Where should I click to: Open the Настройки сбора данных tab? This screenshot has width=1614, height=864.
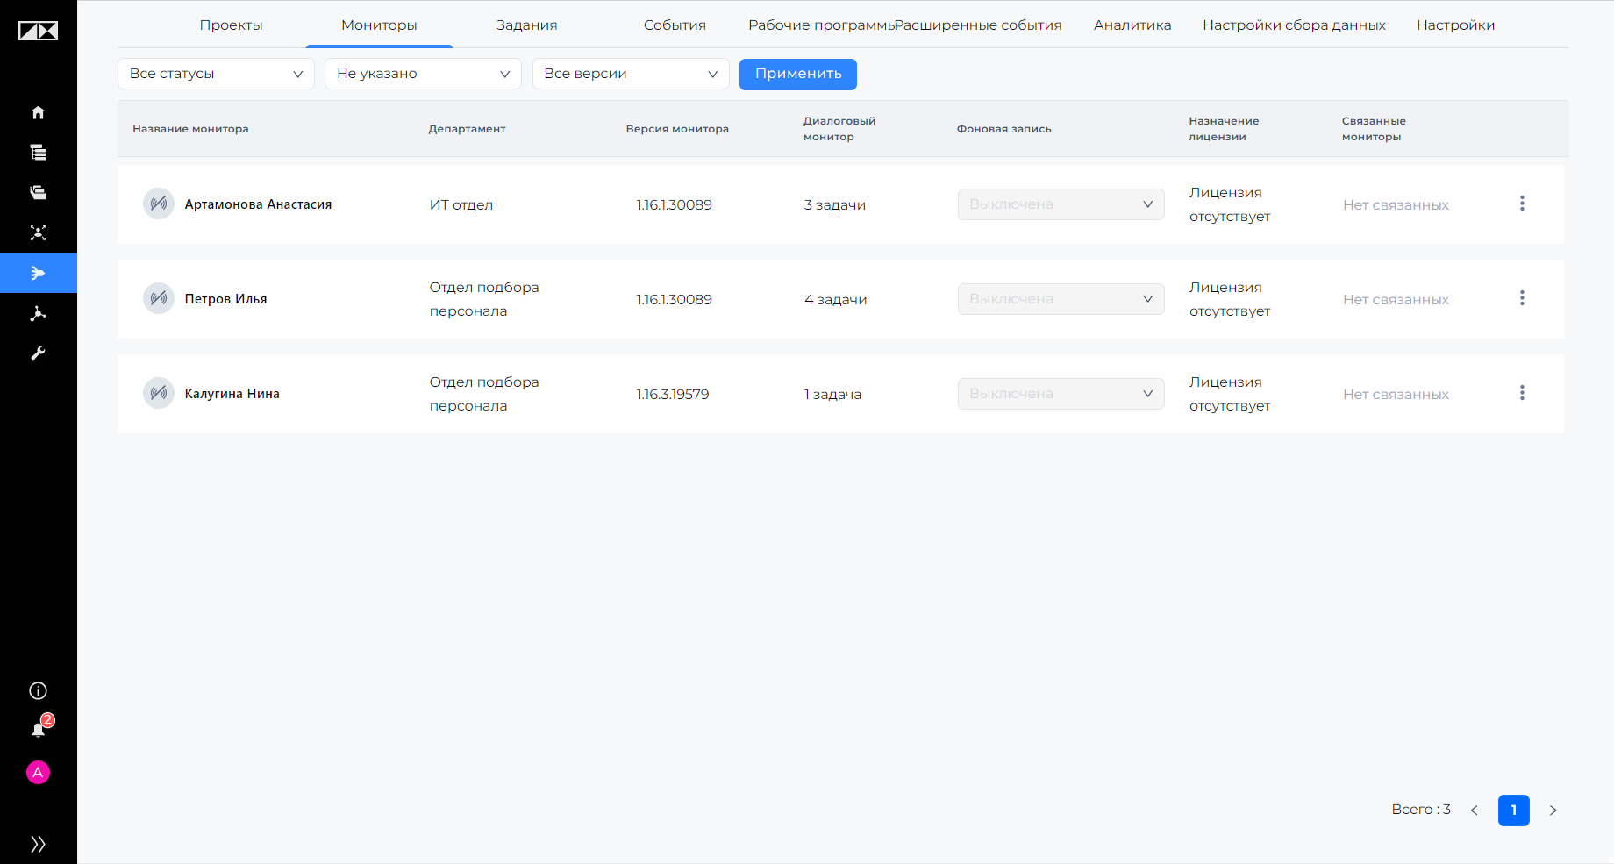pos(1294,25)
